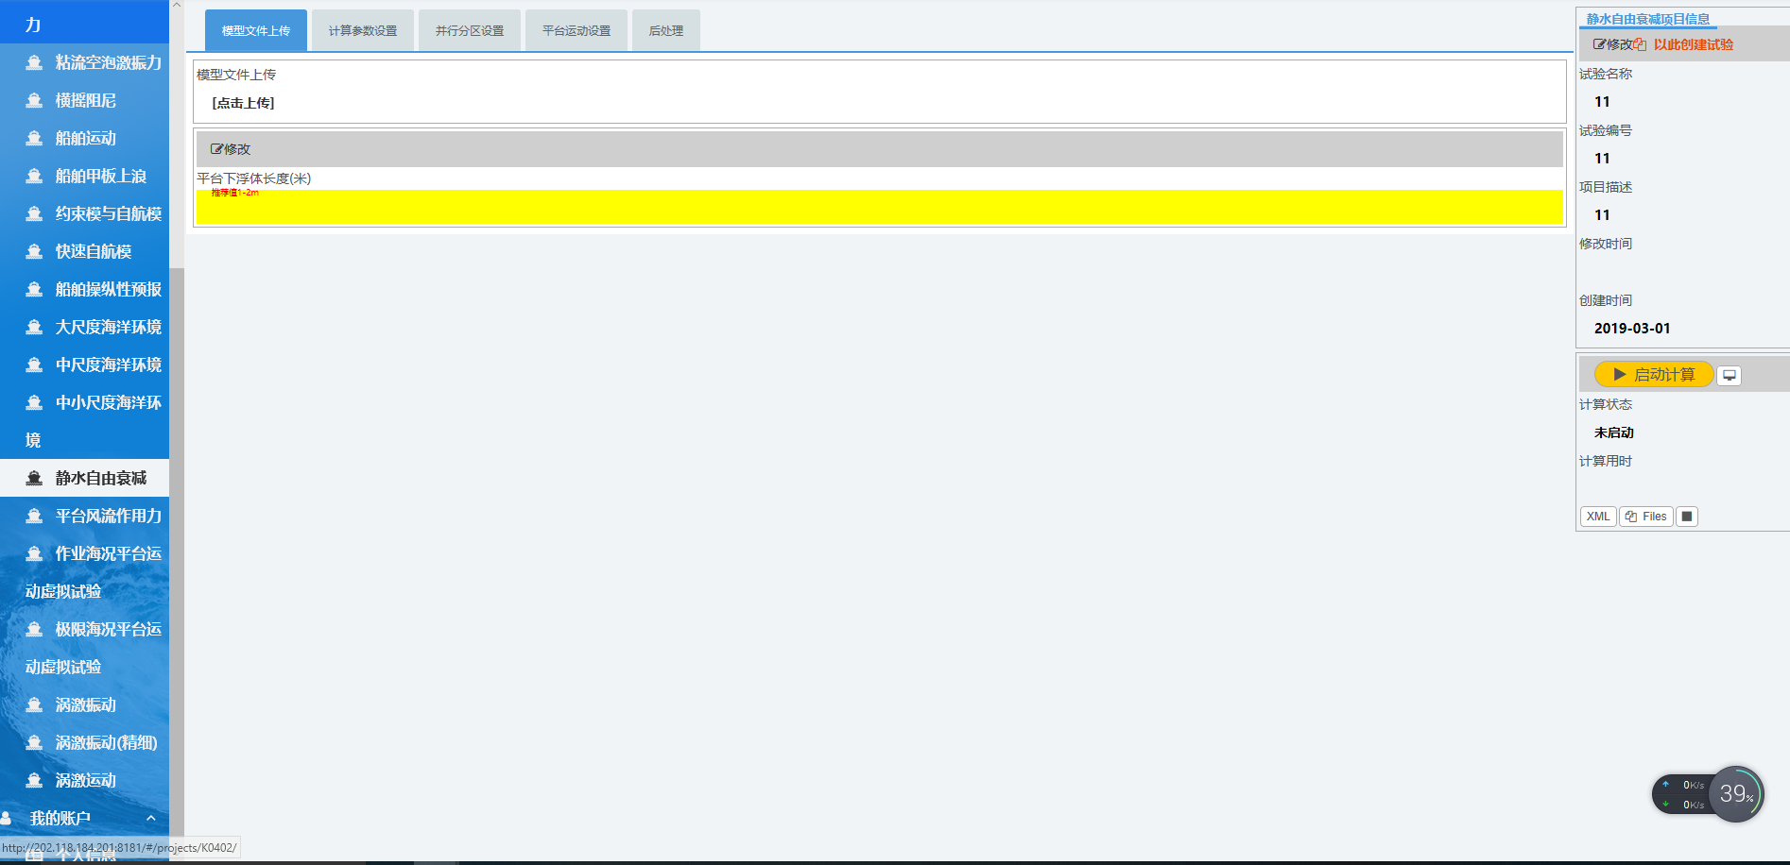Click the [点击上传] upload link

click(243, 103)
